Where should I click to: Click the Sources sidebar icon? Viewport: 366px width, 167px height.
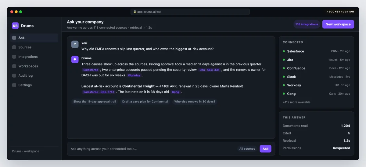click(14, 47)
